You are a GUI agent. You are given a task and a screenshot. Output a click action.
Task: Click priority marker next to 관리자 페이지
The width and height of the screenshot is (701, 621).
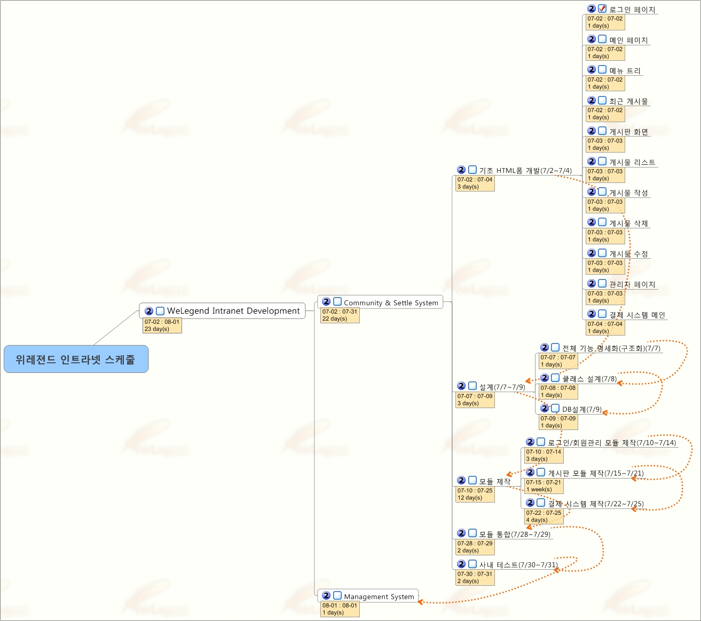592,284
